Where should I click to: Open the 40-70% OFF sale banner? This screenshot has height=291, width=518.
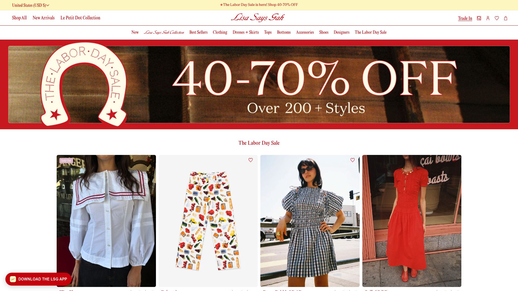pos(259,85)
